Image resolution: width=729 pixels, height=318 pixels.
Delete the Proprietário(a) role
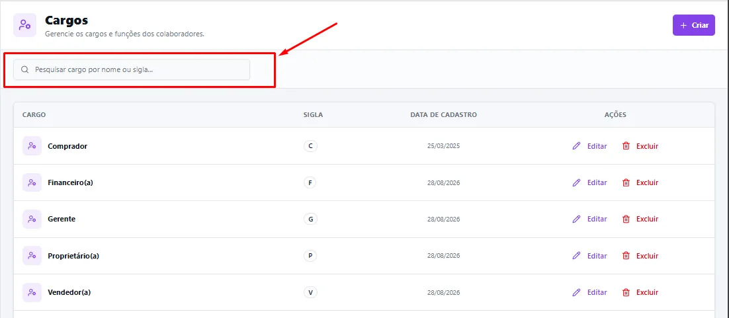[640, 256]
